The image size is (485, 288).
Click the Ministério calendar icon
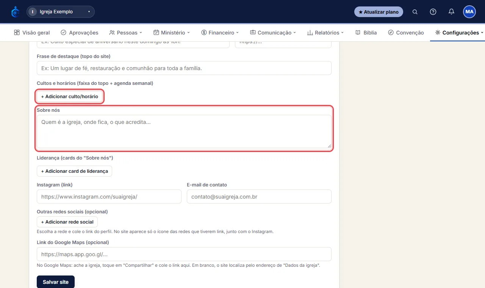[x=156, y=33]
